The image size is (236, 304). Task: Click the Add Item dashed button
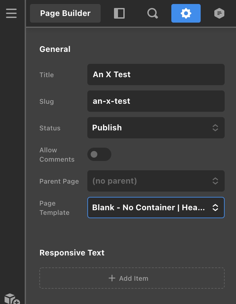click(132, 278)
